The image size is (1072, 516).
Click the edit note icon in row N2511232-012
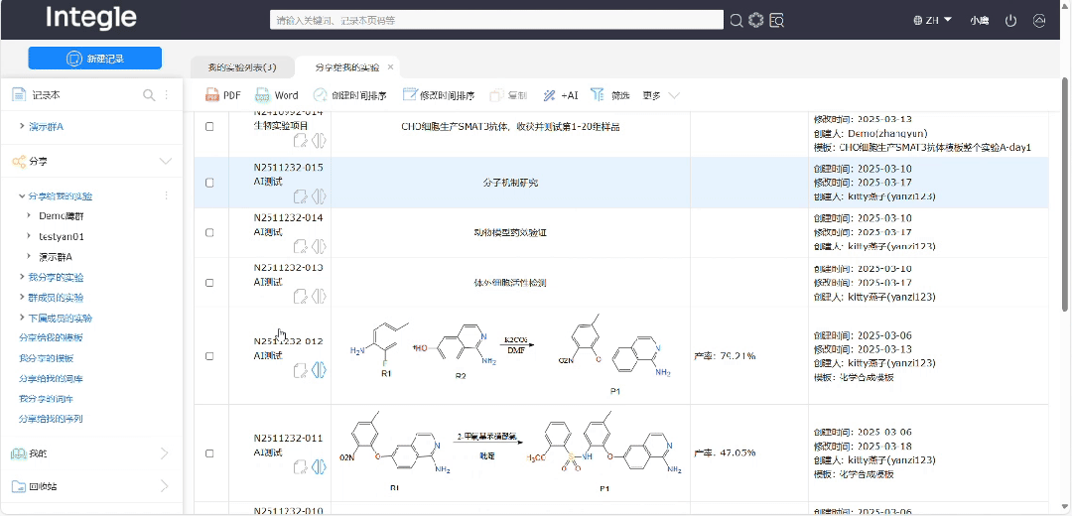[300, 370]
